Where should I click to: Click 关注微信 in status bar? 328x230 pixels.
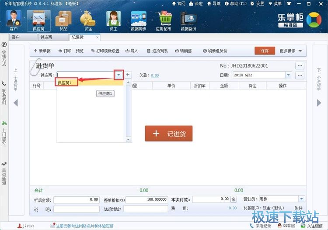point(312,226)
